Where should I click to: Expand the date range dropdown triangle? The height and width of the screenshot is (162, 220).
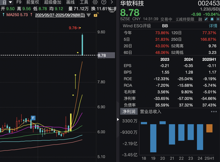[x=89, y=15]
